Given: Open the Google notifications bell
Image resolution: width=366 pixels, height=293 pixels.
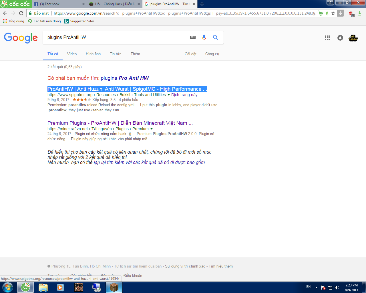Looking at the screenshot, I should 340,37.
